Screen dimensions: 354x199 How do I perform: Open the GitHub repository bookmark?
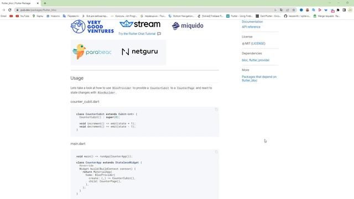point(297,16)
